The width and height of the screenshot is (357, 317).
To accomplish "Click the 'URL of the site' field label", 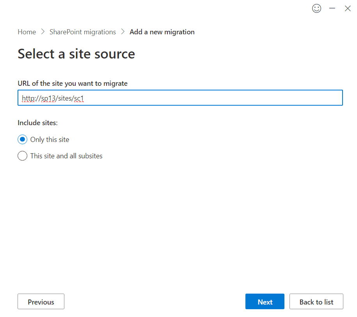I will point(73,83).
